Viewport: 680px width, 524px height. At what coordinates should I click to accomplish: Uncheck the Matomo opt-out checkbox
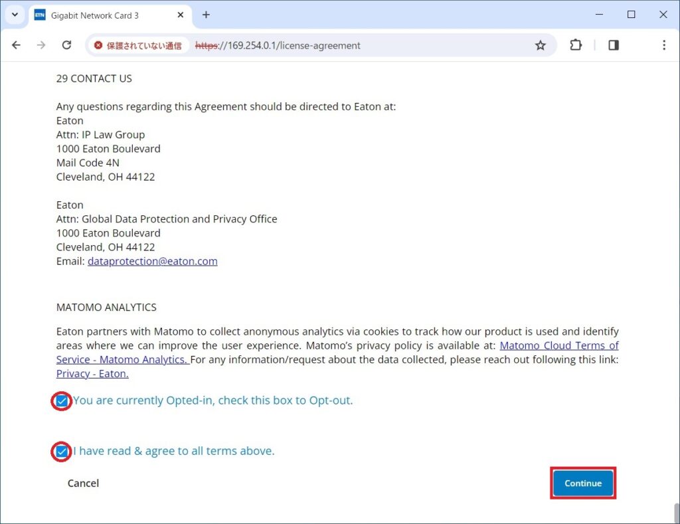(x=62, y=401)
